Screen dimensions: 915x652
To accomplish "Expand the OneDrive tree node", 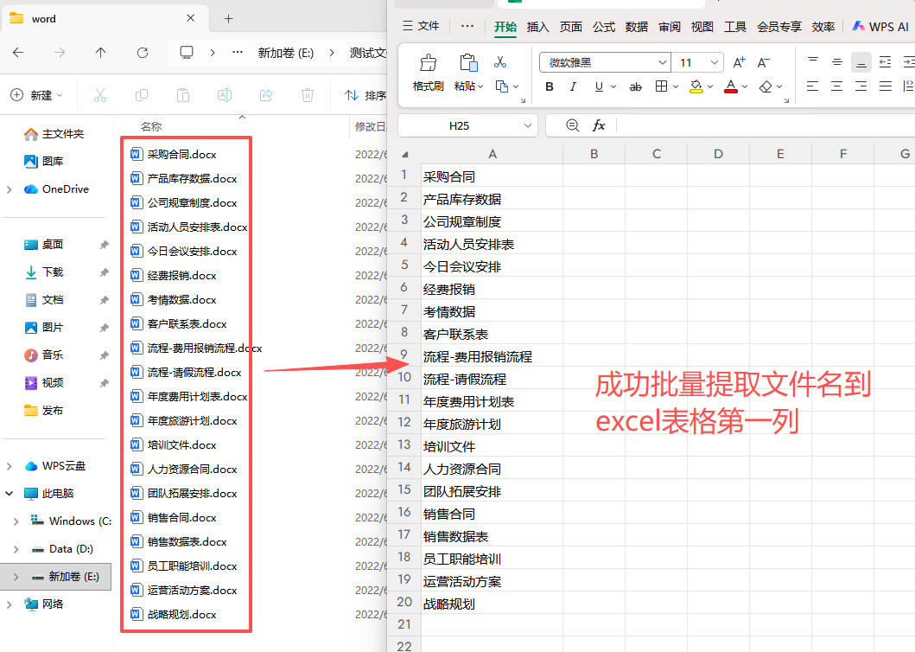I will (x=9, y=189).
